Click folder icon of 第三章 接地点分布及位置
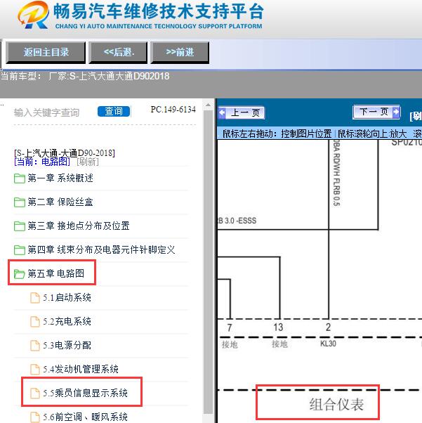 [x=20, y=226]
